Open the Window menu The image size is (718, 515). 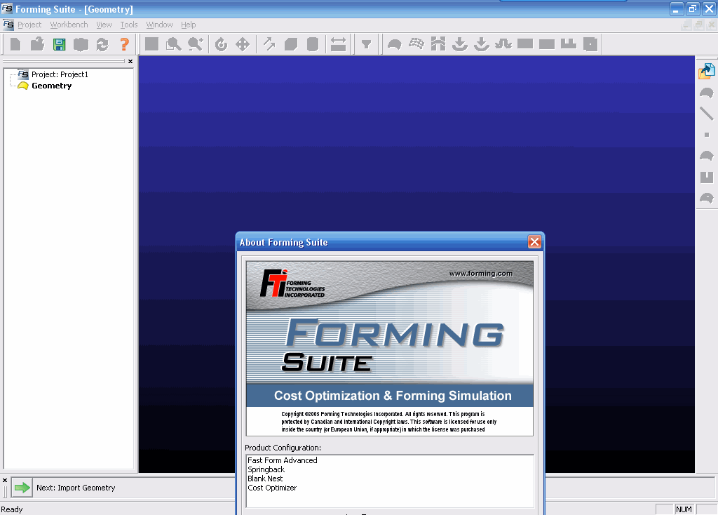tap(159, 25)
